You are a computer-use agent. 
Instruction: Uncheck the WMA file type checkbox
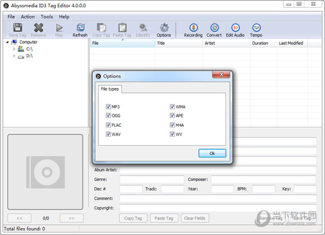(x=172, y=107)
